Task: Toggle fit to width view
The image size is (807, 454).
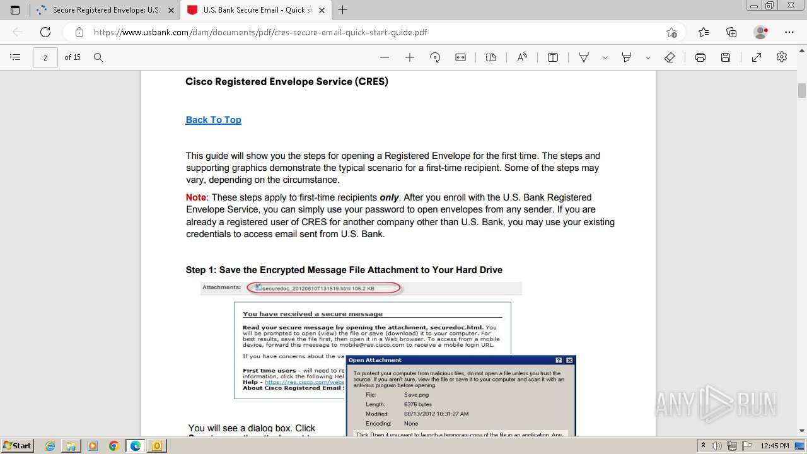Action: pyautogui.click(x=461, y=57)
